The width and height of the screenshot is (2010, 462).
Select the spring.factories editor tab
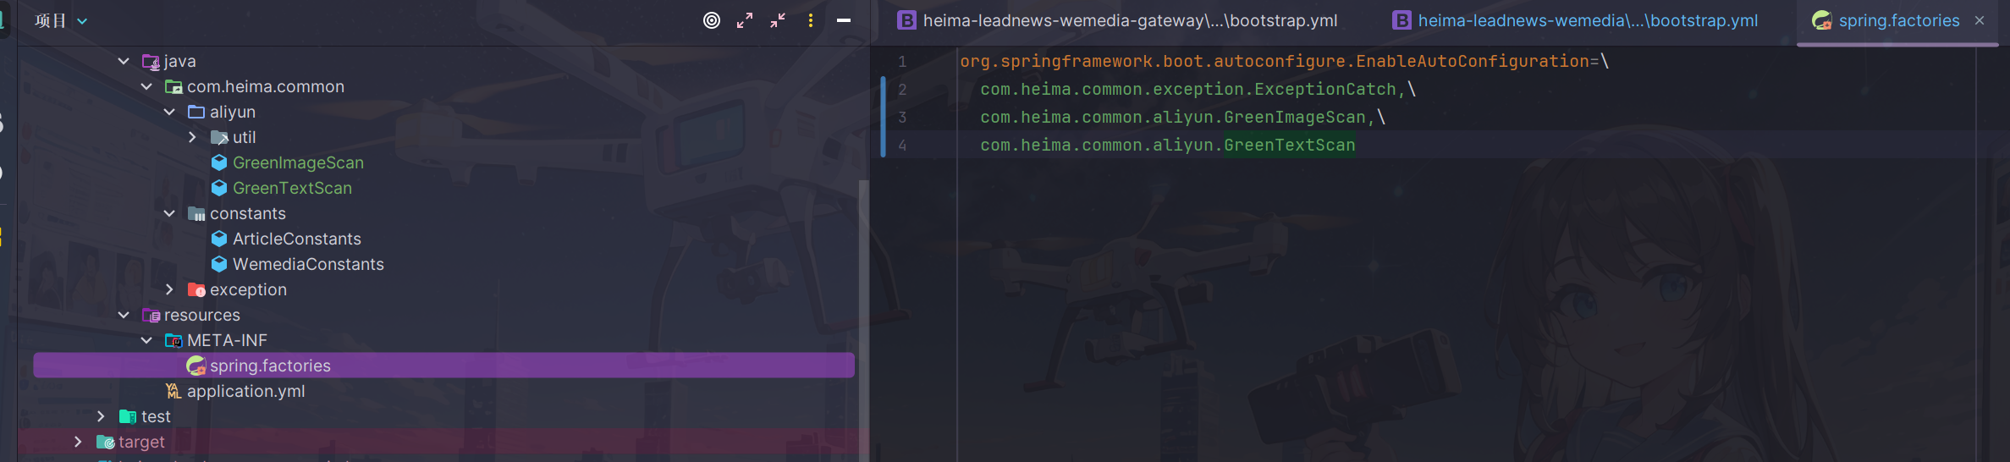tap(1898, 20)
